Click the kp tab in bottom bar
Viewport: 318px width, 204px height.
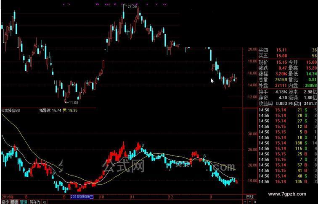tap(45, 202)
